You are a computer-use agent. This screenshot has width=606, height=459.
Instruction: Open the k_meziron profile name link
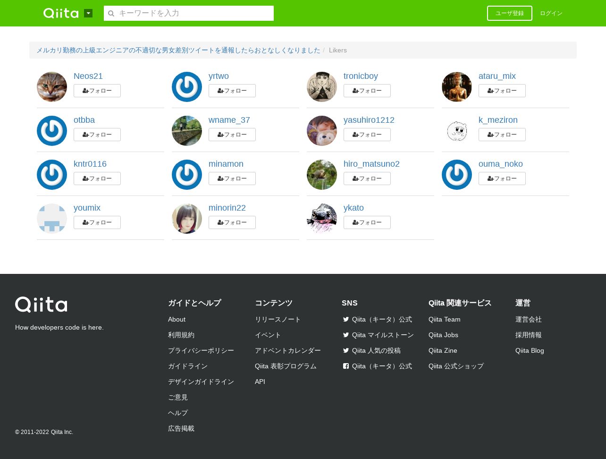tap(498, 120)
